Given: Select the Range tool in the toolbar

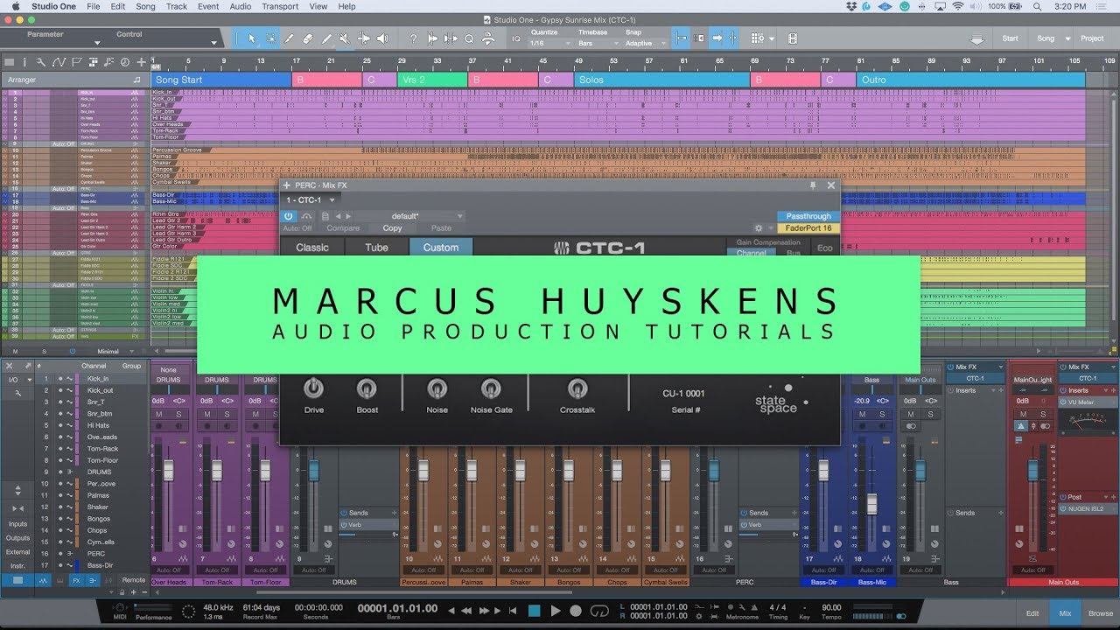Looking at the screenshot, I should 270,38.
